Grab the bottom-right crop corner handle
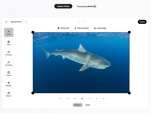The height and width of the screenshot is (113, 151). (129, 93)
